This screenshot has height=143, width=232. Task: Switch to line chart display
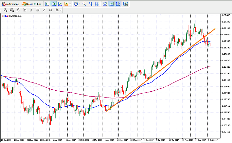click(x=60, y=4)
